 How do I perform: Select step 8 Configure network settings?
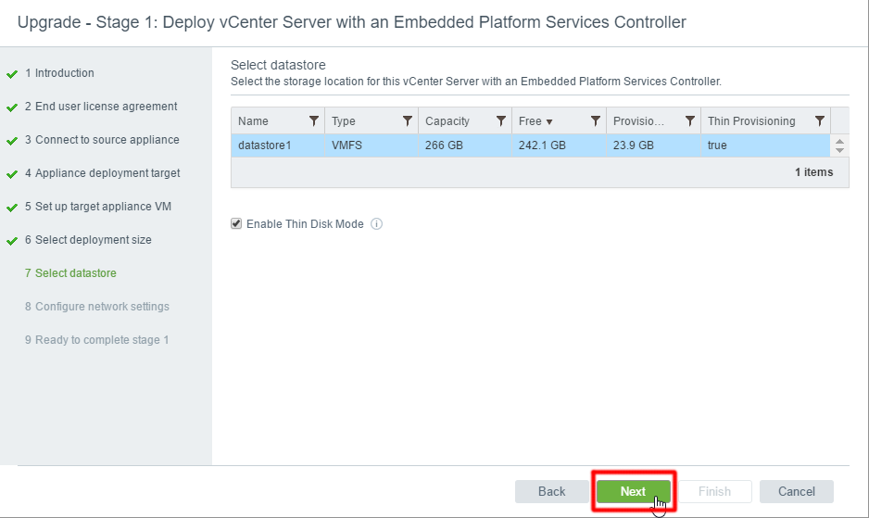pyautogui.click(x=97, y=306)
